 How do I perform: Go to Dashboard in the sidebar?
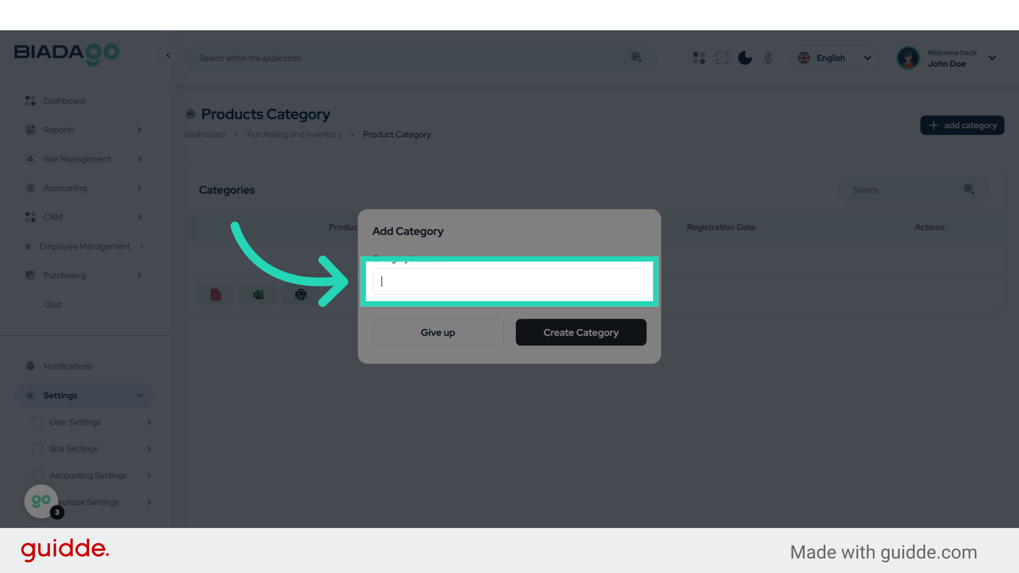point(64,100)
